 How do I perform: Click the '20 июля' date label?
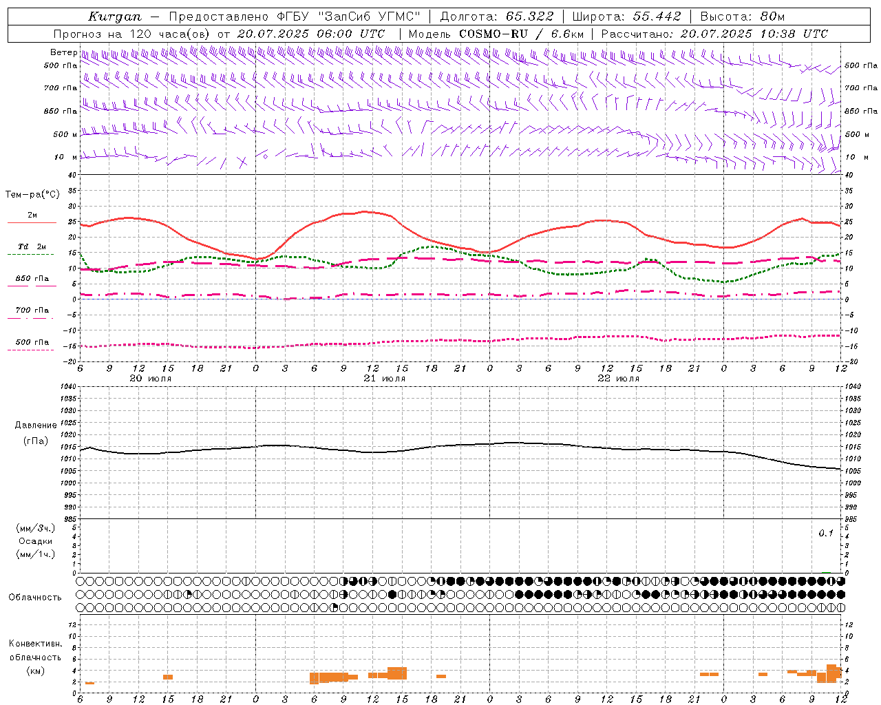tap(151, 379)
